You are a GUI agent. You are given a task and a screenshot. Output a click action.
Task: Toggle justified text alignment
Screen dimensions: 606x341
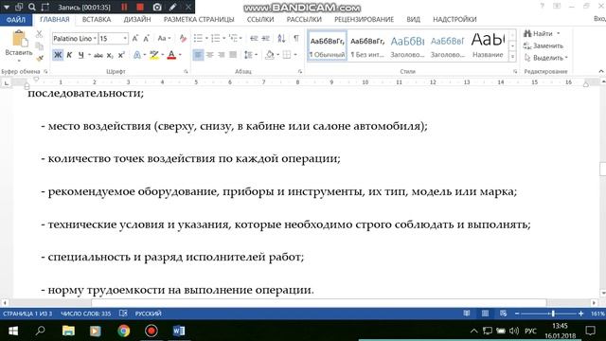pos(233,55)
